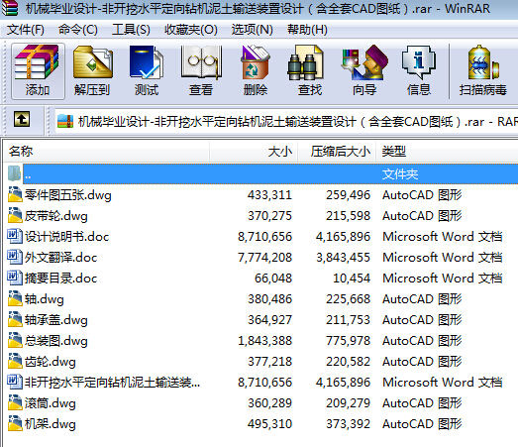Click the archive path address field

click(286, 122)
